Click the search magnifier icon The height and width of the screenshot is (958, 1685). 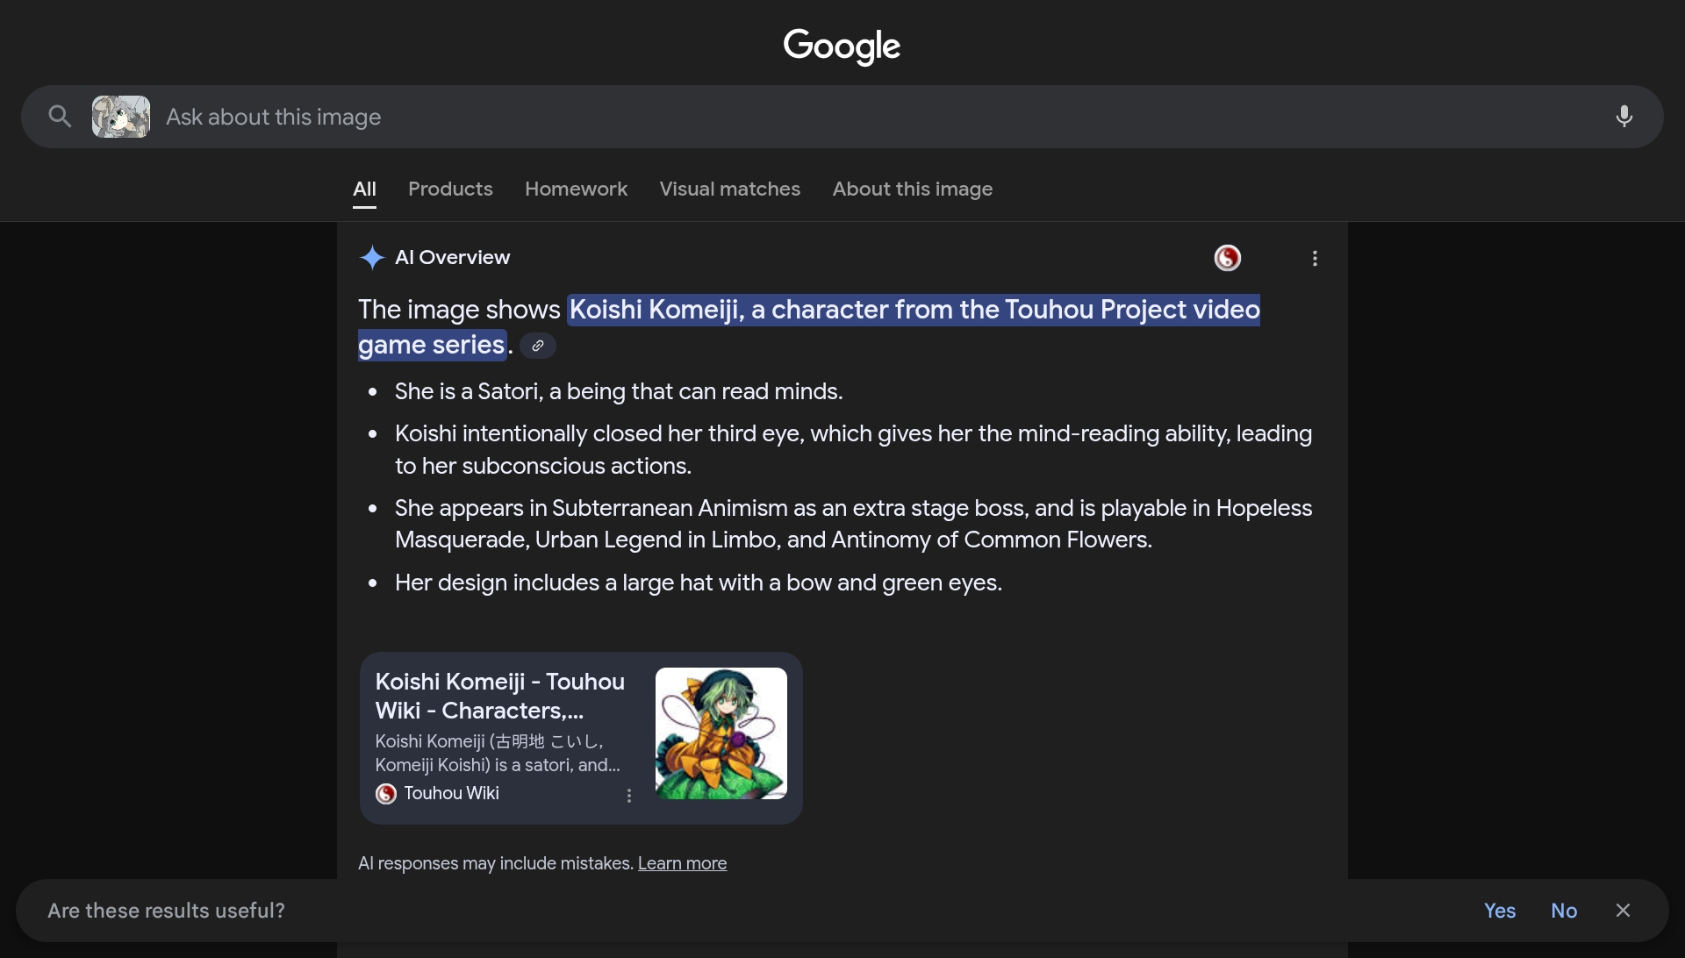[x=60, y=116]
